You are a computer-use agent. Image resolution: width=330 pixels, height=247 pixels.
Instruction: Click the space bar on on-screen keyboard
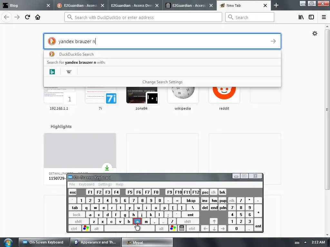pyautogui.click(x=129, y=229)
